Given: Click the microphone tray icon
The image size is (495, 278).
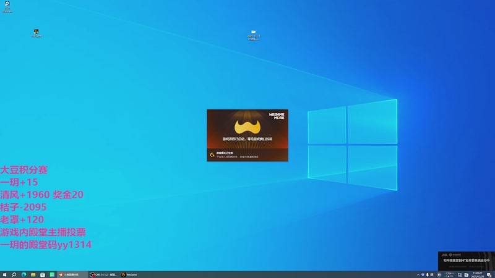Looking at the screenshot, I should pyautogui.click(x=428, y=275).
